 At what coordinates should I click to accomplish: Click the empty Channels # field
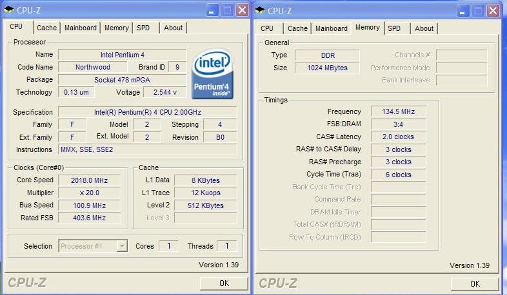point(461,55)
